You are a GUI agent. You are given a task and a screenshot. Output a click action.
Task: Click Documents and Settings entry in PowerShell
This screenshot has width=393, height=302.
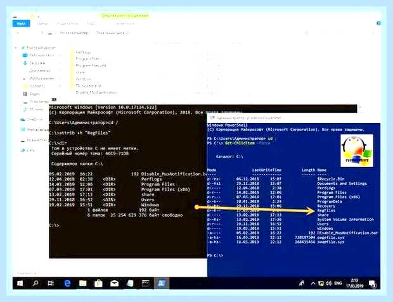[342, 184]
